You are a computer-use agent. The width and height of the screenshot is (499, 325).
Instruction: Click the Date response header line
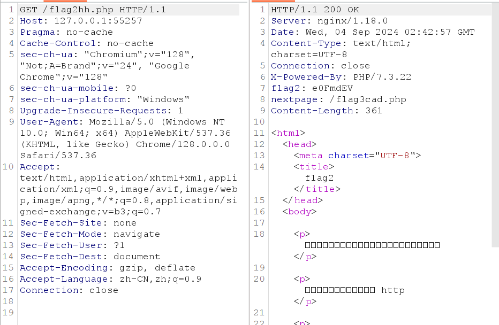click(372, 32)
